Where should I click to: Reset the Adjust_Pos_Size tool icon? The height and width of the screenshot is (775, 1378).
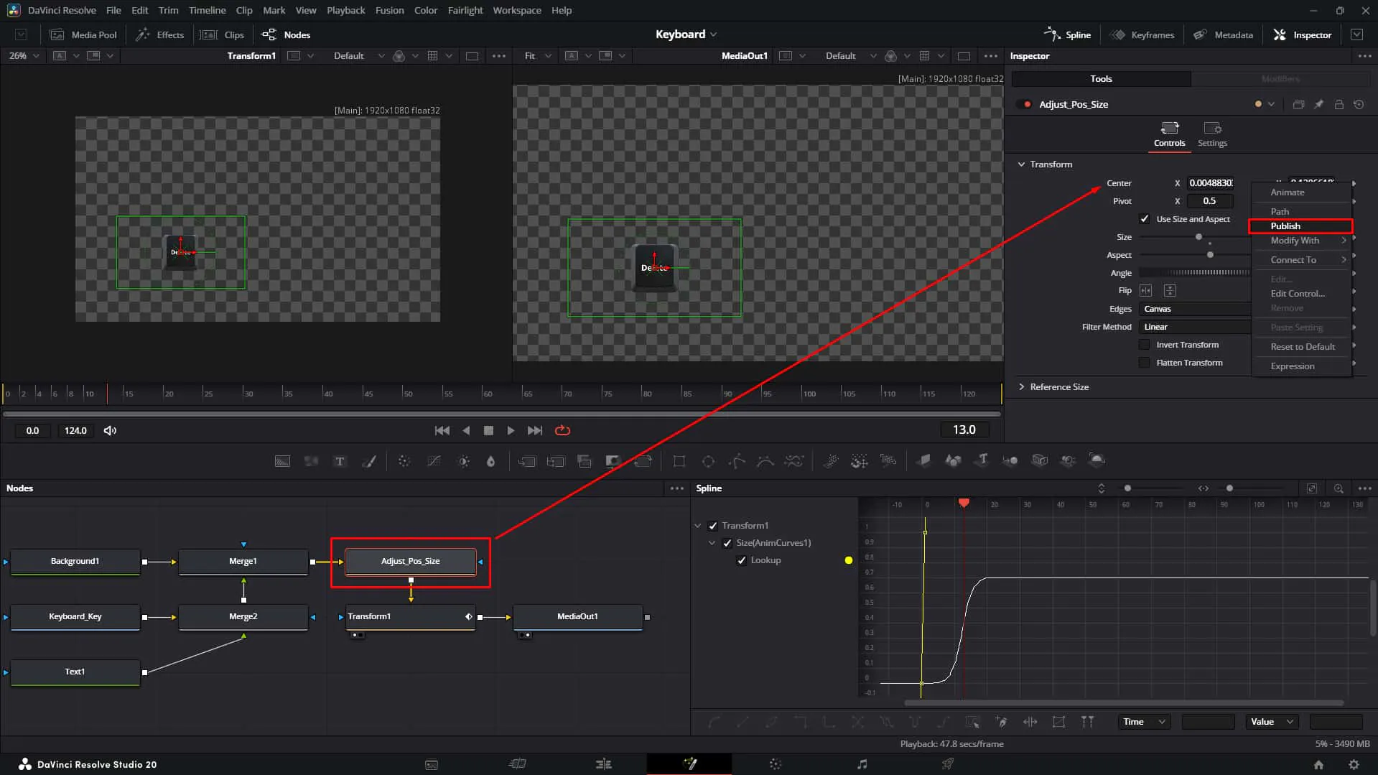1359,104
